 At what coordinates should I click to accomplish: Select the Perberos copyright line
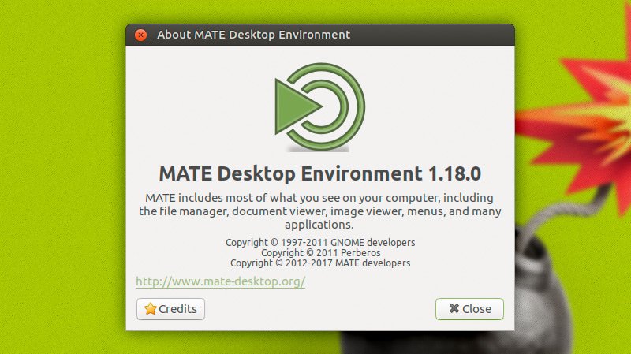coord(320,252)
